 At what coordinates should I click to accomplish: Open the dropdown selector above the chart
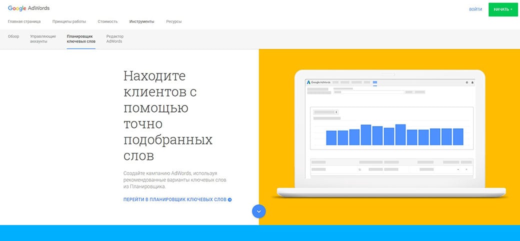[x=325, y=112]
